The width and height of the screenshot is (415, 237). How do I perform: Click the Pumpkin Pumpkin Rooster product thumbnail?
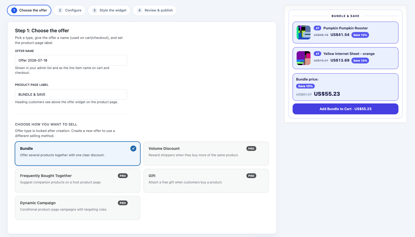pos(304,33)
